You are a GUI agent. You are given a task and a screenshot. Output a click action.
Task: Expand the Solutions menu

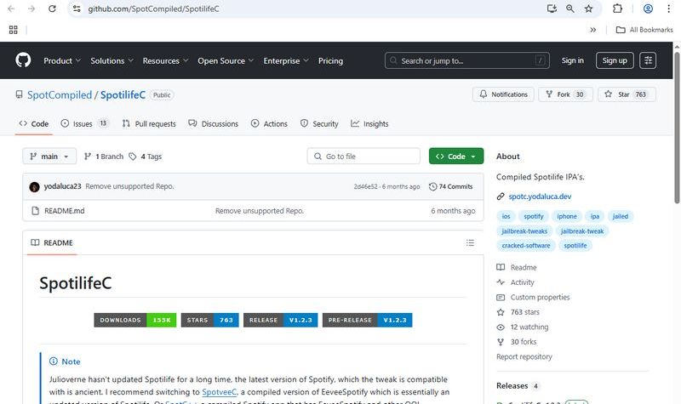112,60
